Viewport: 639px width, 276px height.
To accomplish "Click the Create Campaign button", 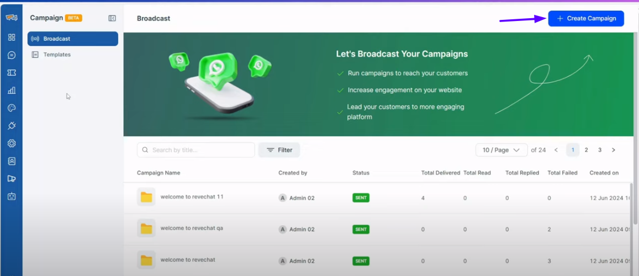I will (586, 19).
